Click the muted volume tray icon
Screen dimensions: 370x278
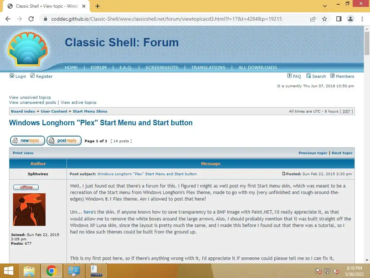click(x=336, y=271)
